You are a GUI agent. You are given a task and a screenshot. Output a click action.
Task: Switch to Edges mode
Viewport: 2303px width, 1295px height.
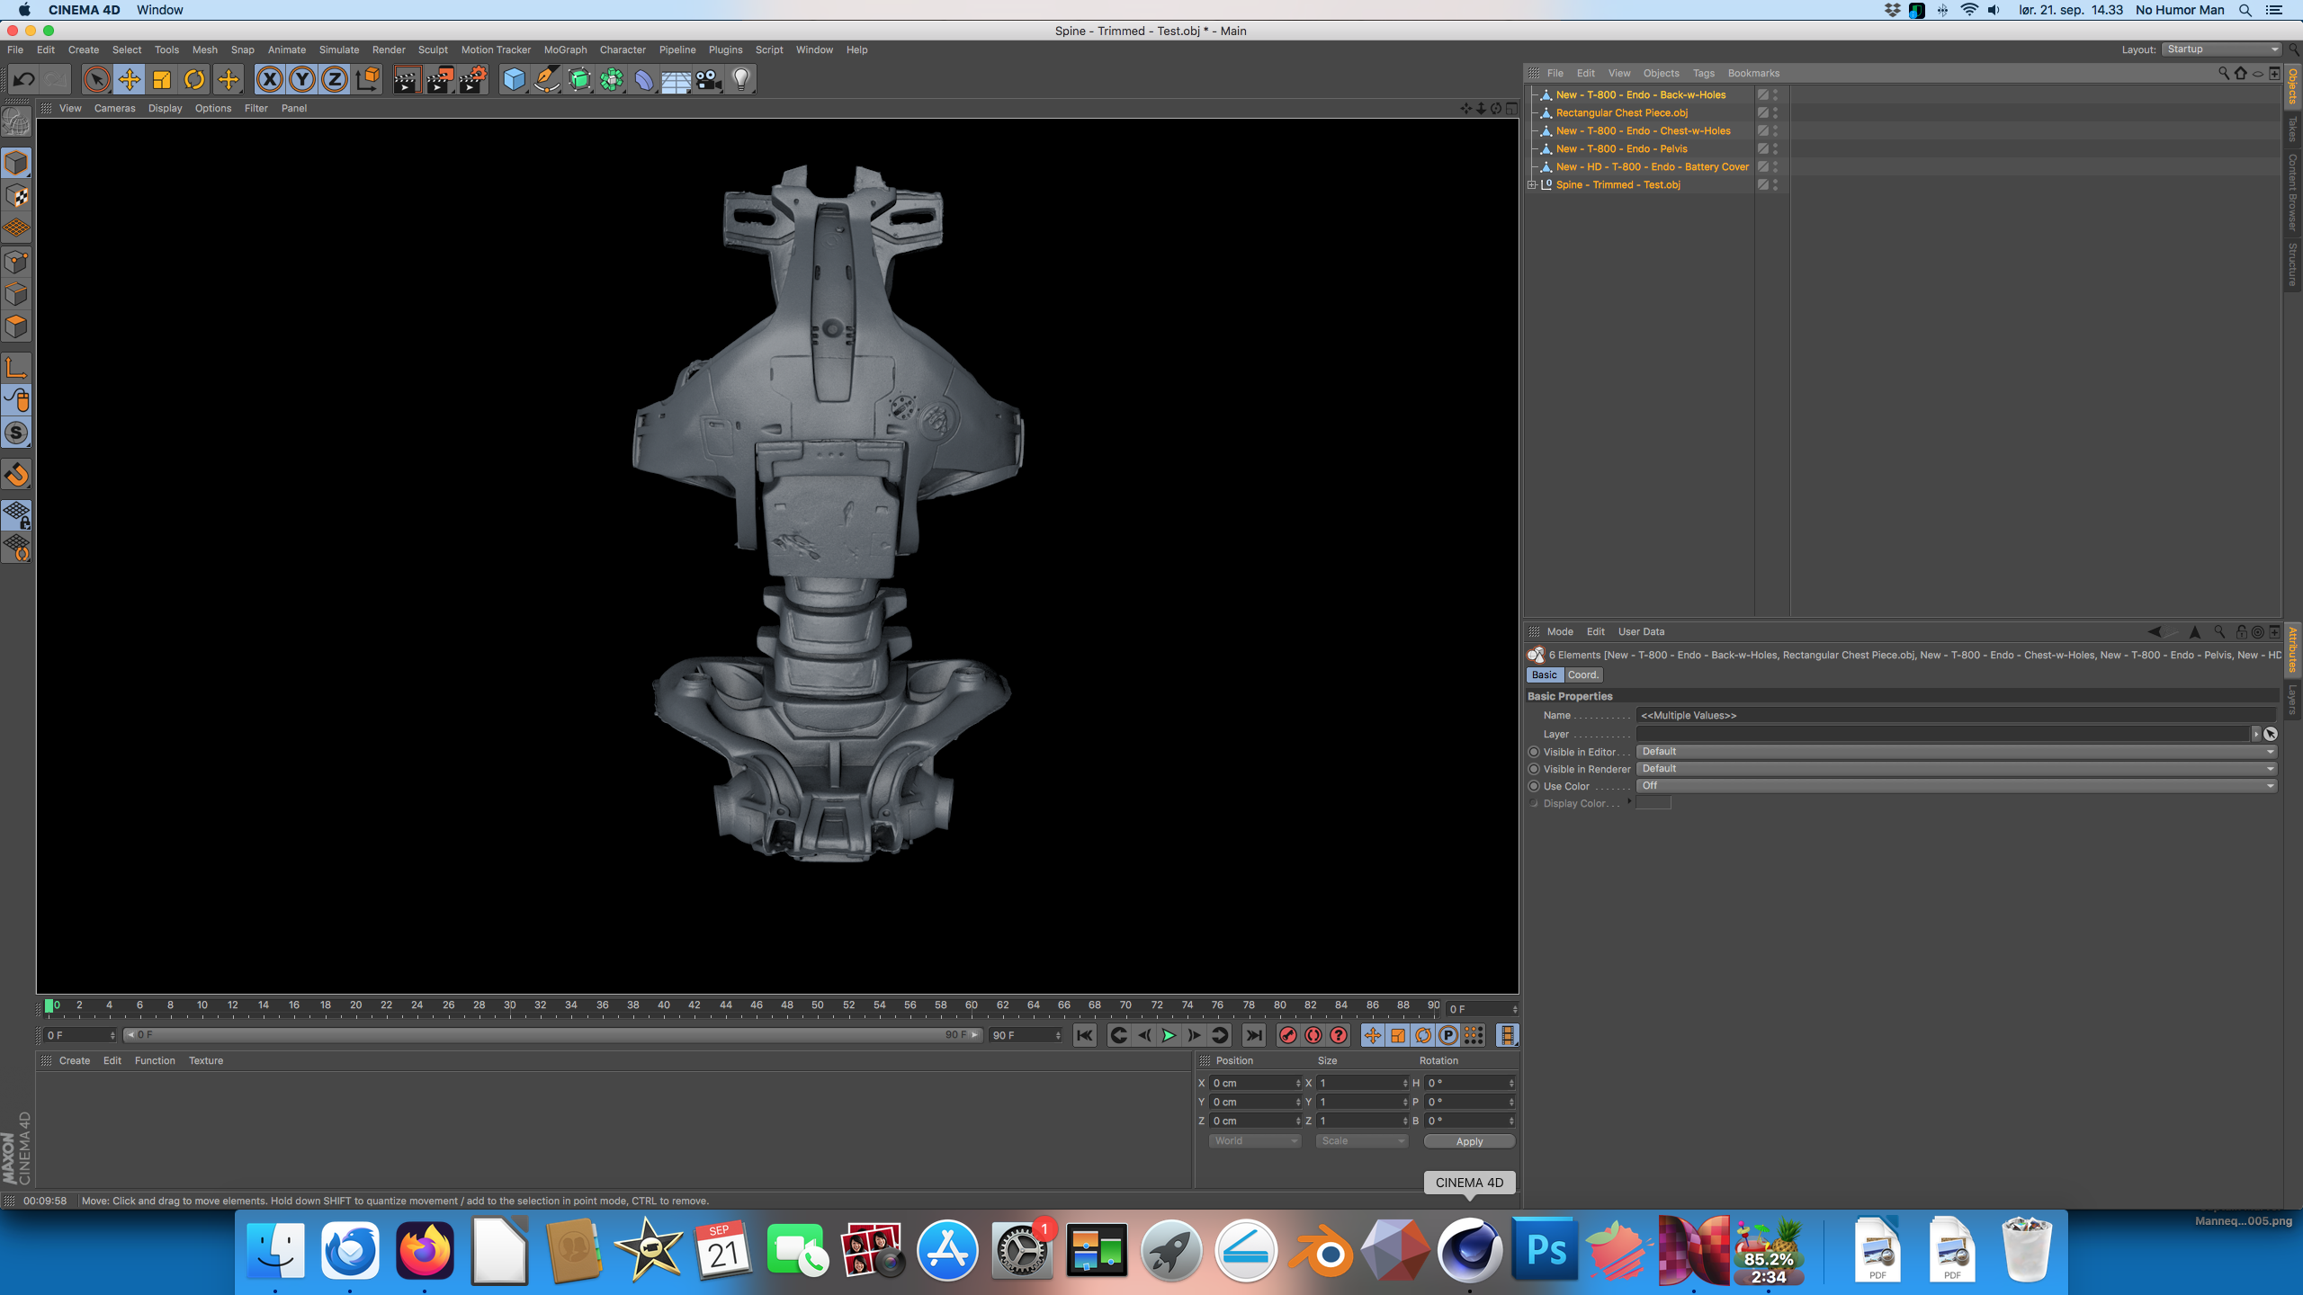click(x=16, y=294)
